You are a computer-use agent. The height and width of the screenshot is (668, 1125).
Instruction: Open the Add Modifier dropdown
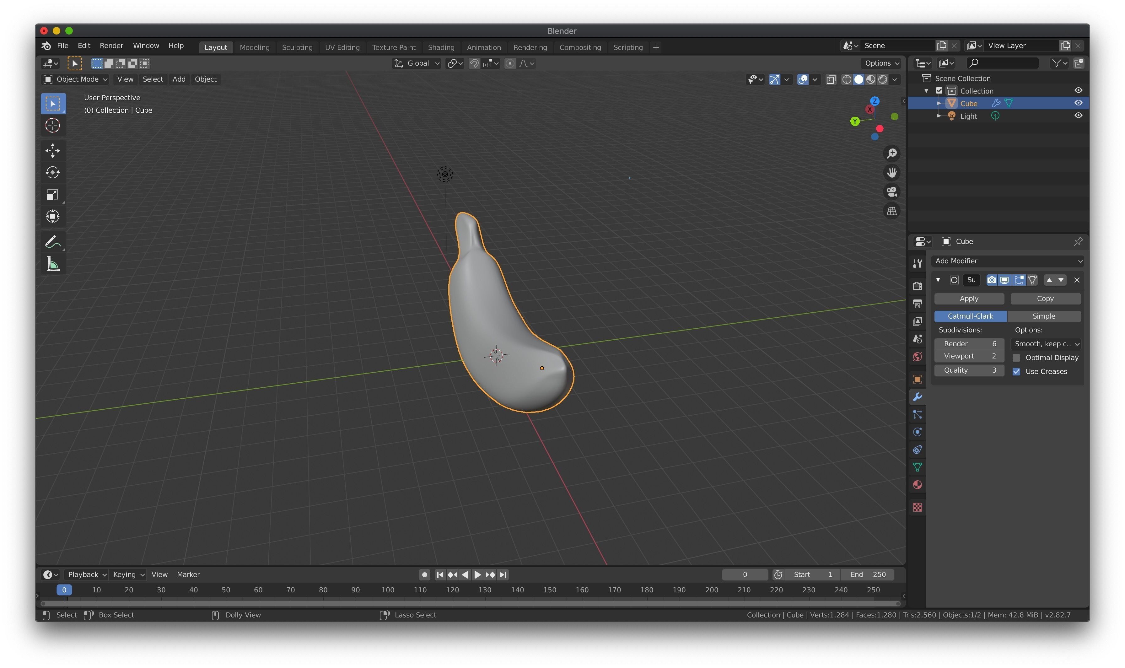(x=1008, y=261)
